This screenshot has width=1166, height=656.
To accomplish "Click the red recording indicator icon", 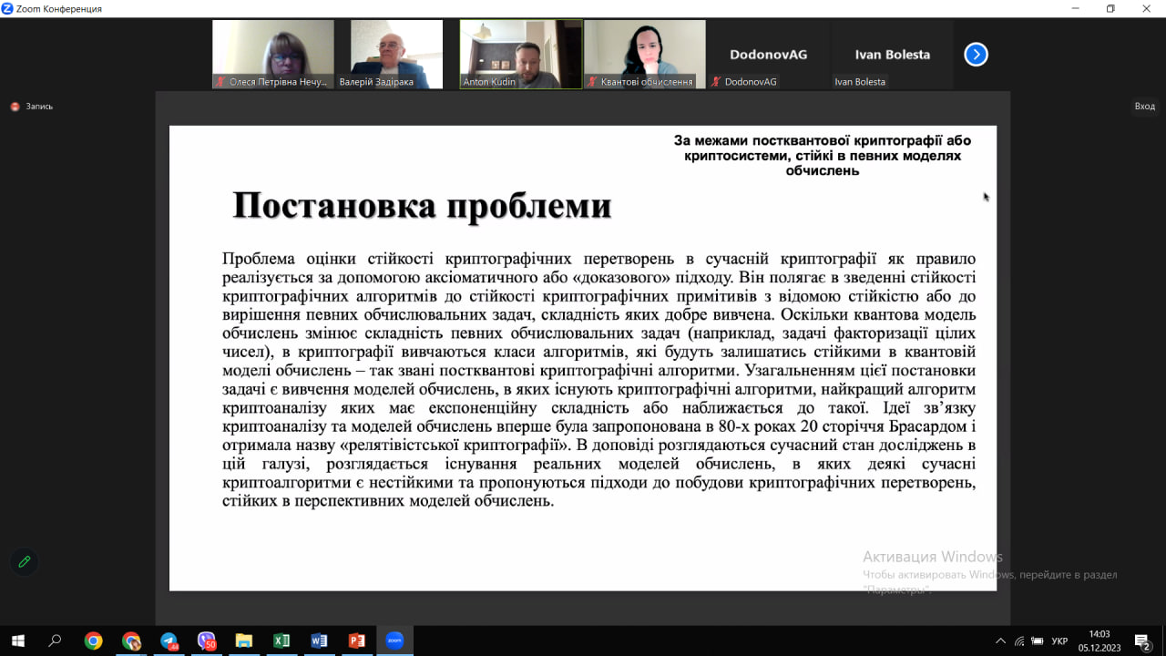I will (x=15, y=107).
